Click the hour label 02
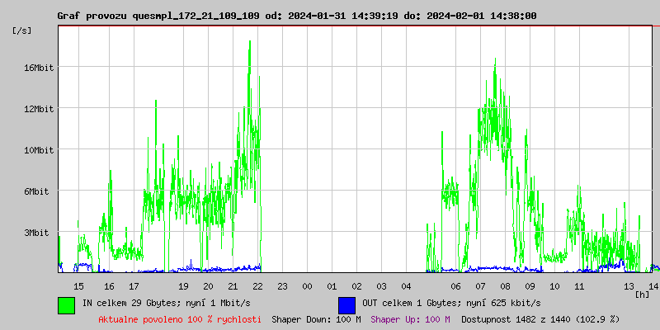660x330 pixels. [x=357, y=286]
